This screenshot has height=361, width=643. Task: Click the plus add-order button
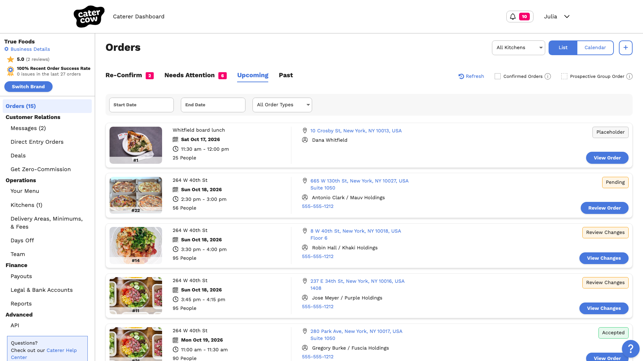pyautogui.click(x=626, y=47)
